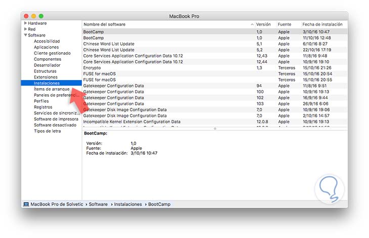Select Tipos de letra in the sidebar
This screenshot has height=238, width=369.
[48, 131]
